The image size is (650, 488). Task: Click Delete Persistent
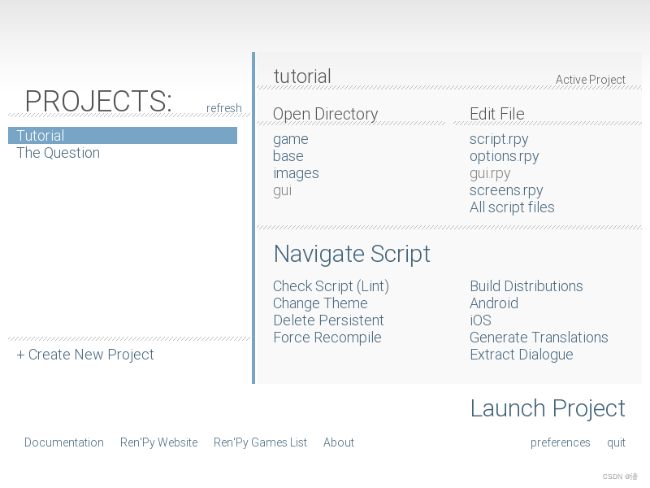(x=328, y=320)
